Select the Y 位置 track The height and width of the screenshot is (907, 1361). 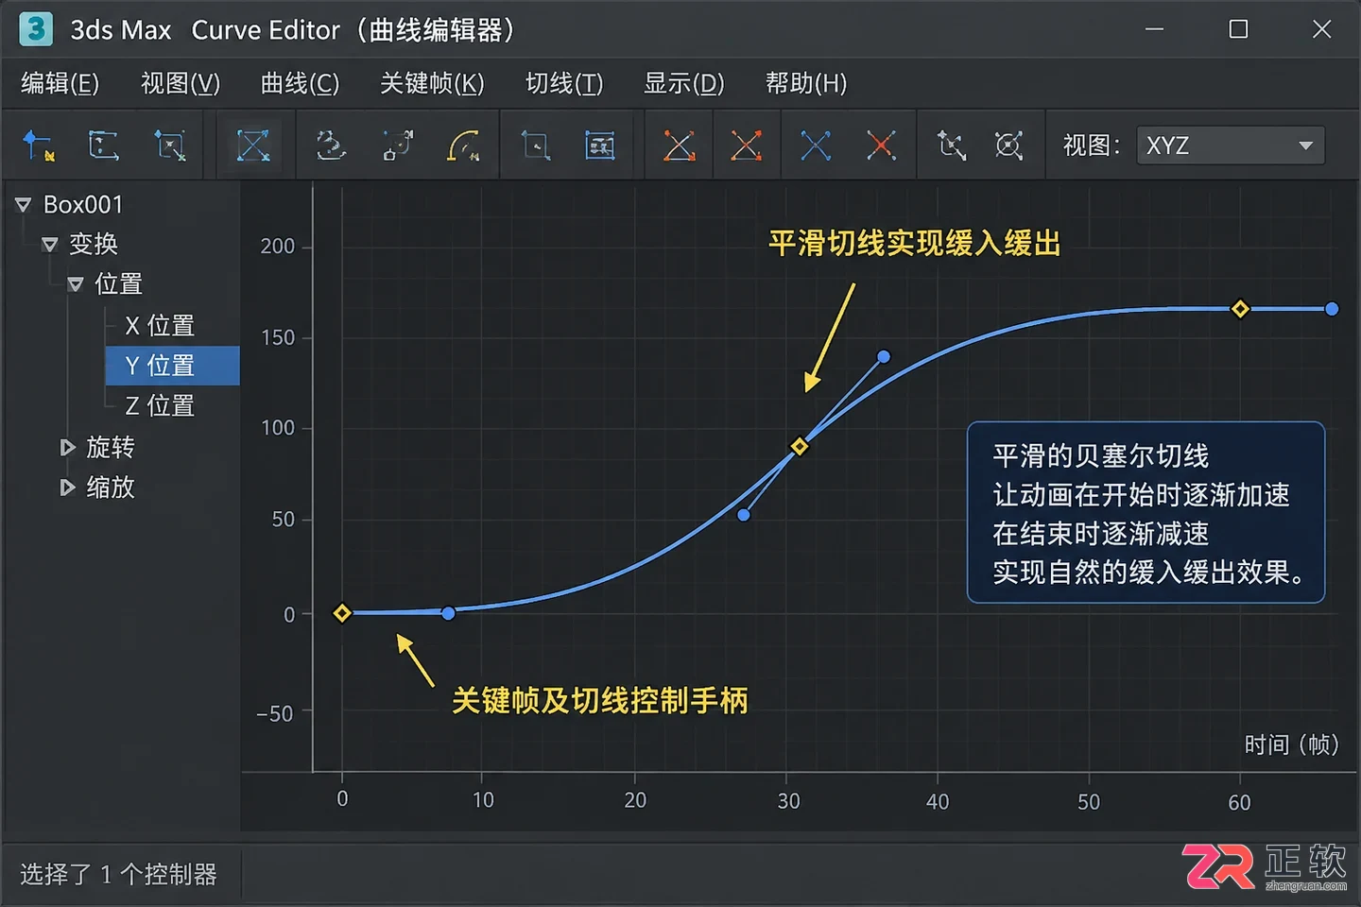click(x=172, y=366)
